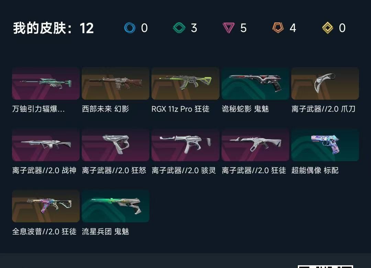
Task: Click the pink Premium tier icon
Action: [x=228, y=28]
